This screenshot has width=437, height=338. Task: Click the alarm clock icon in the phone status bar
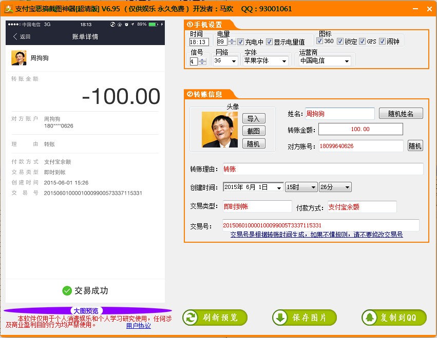point(126,25)
